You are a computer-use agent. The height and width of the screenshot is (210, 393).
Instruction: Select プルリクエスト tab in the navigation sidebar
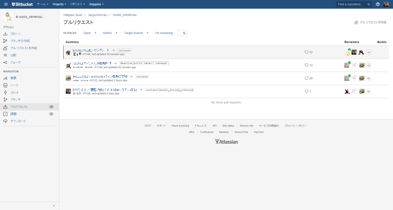[29, 107]
